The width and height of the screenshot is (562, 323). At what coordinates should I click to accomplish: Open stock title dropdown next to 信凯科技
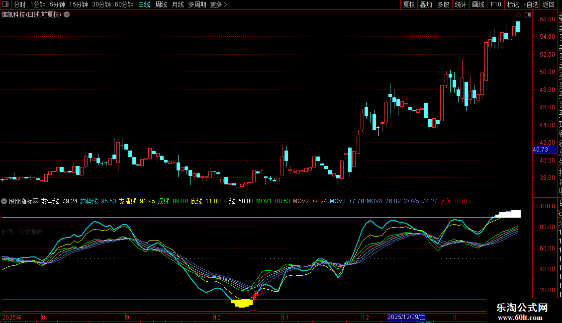(x=67, y=15)
